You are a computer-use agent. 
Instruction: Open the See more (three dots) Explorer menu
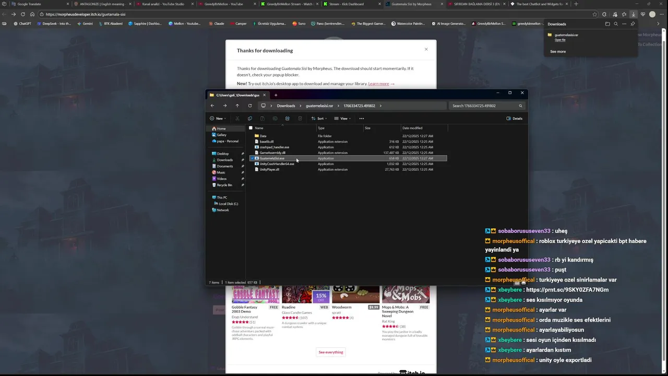pyautogui.click(x=362, y=119)
